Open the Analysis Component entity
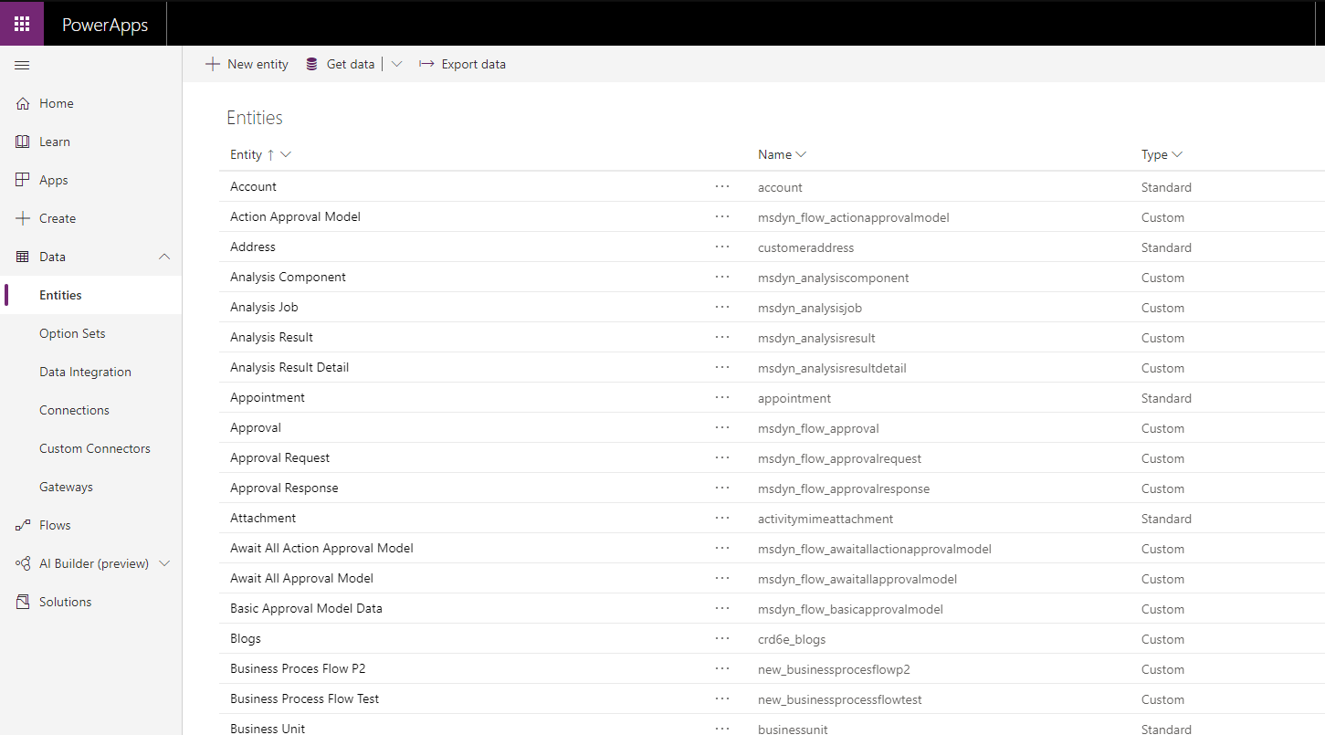The image size is (1325, 735). point(288,278)
